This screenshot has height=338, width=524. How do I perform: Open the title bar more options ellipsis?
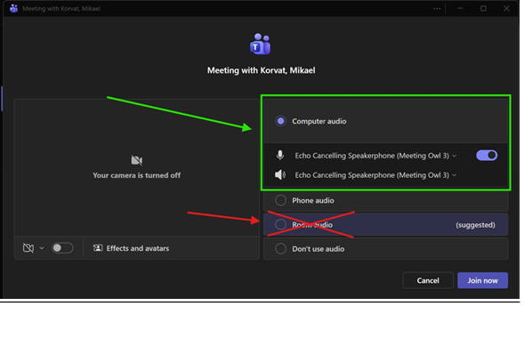[x=437, y=8]
